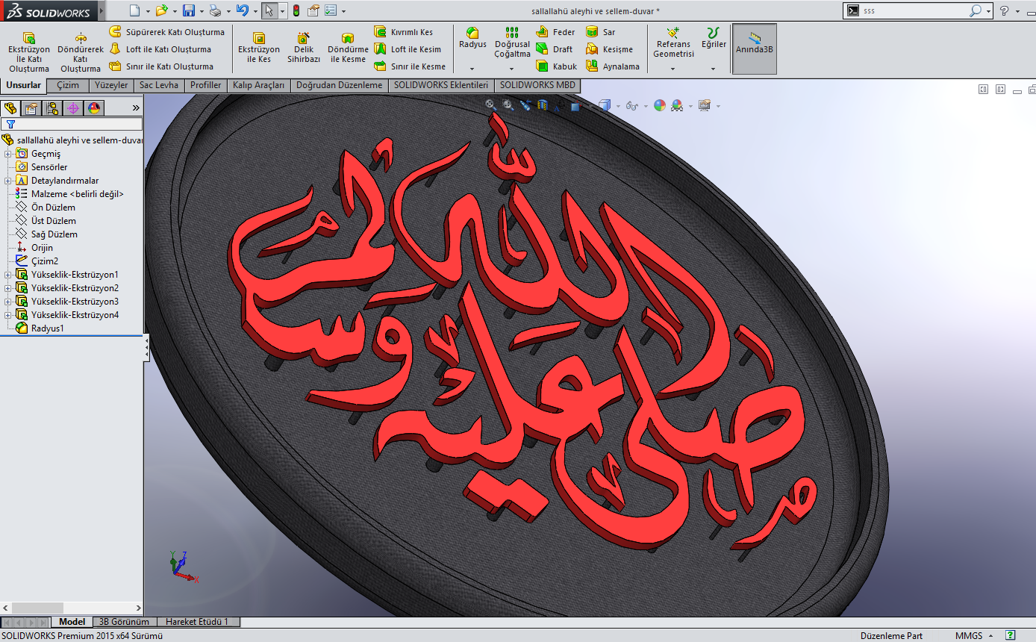1036x642 pixels.
Task: Select the Döndürme ile Kesme tool
Action: click(x=348, y=48)
